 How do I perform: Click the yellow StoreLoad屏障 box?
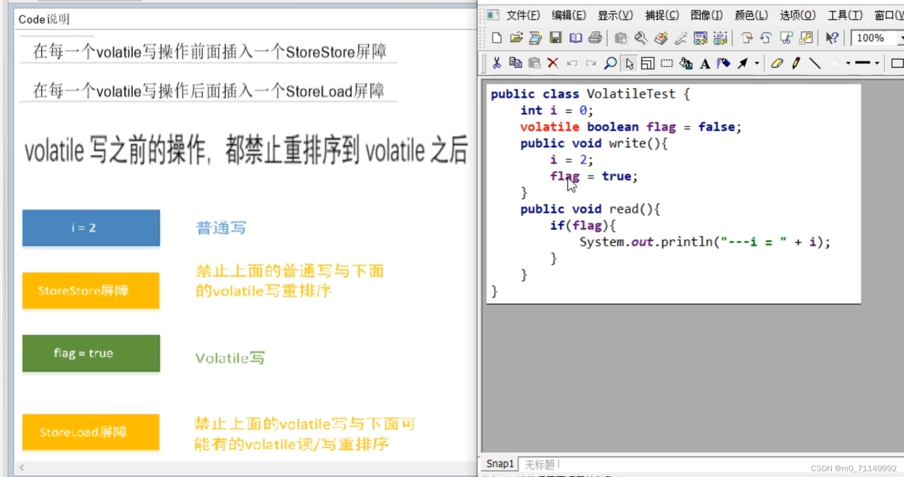pos(91,432)
